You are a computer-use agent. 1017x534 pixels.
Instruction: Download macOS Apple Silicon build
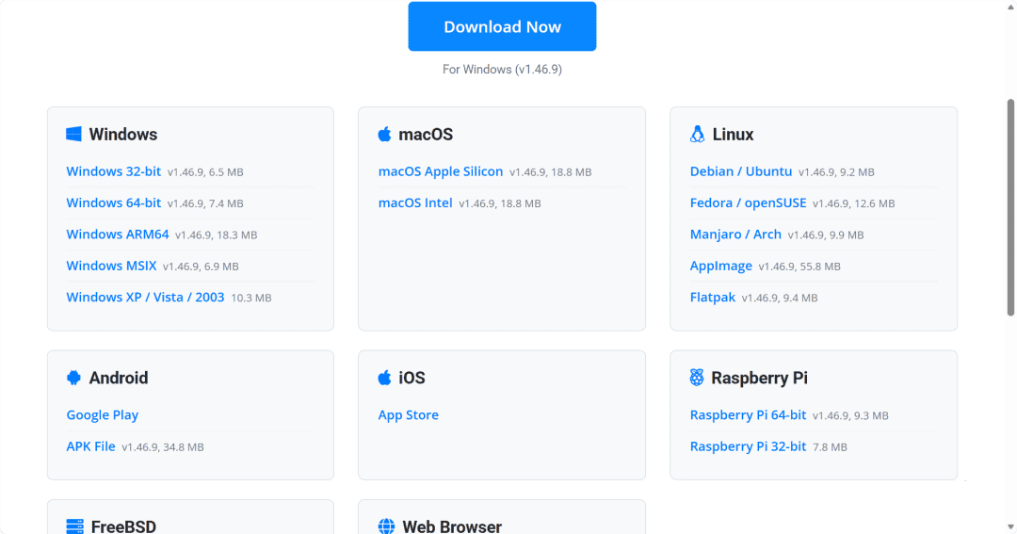(441, 171)
